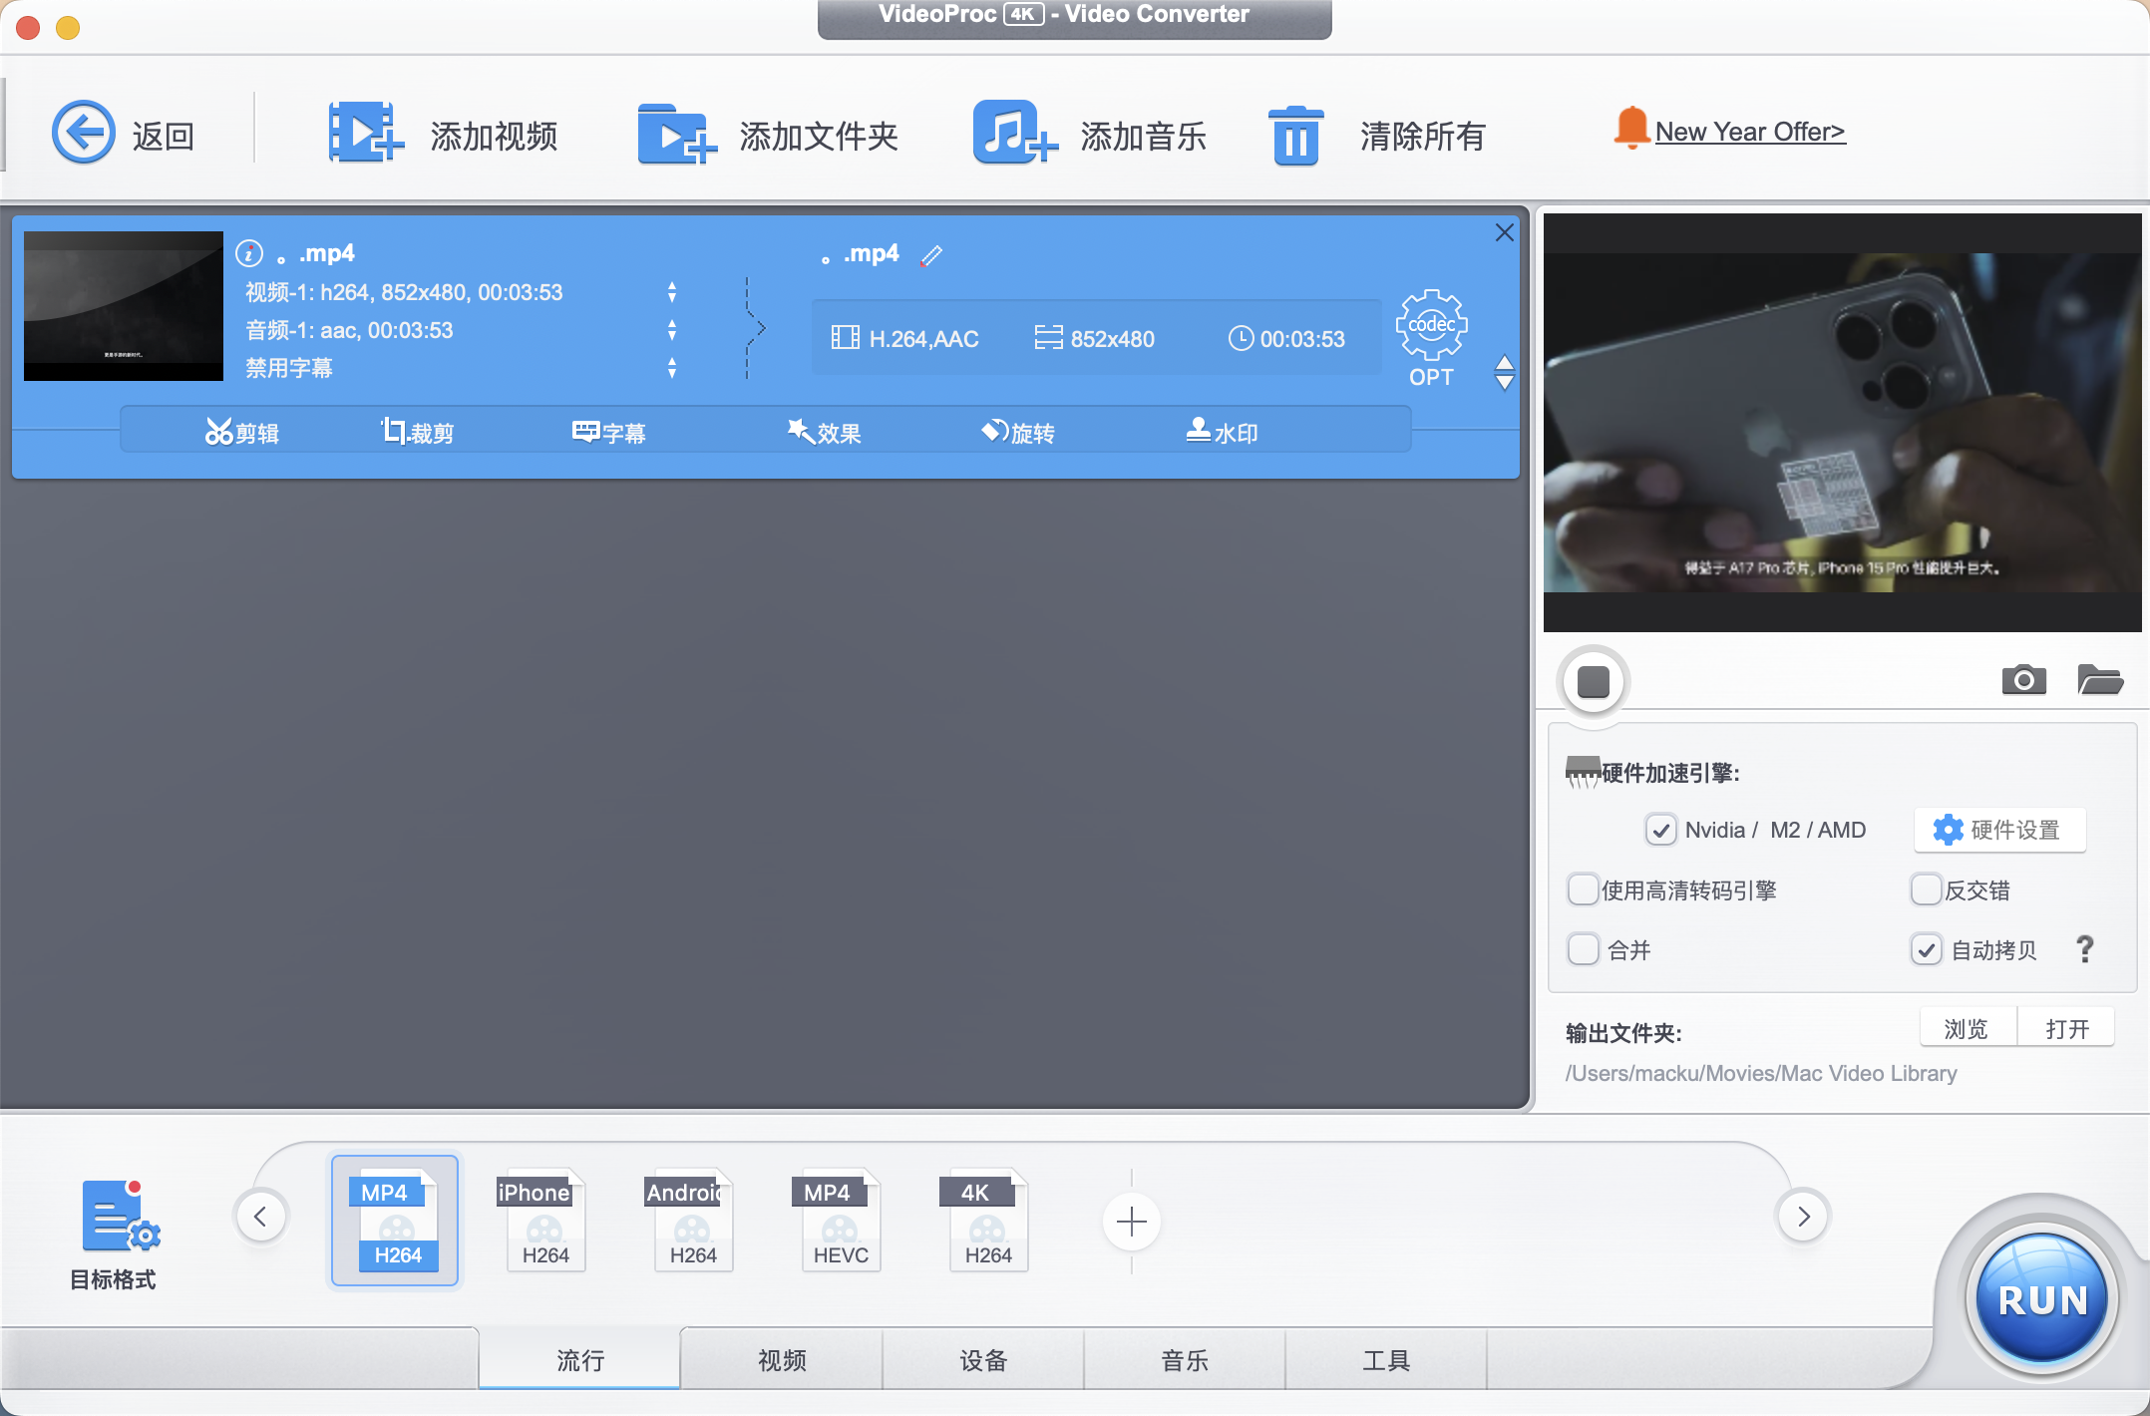
Task: Remove the video item with the X button
Action: [1505, 232]
